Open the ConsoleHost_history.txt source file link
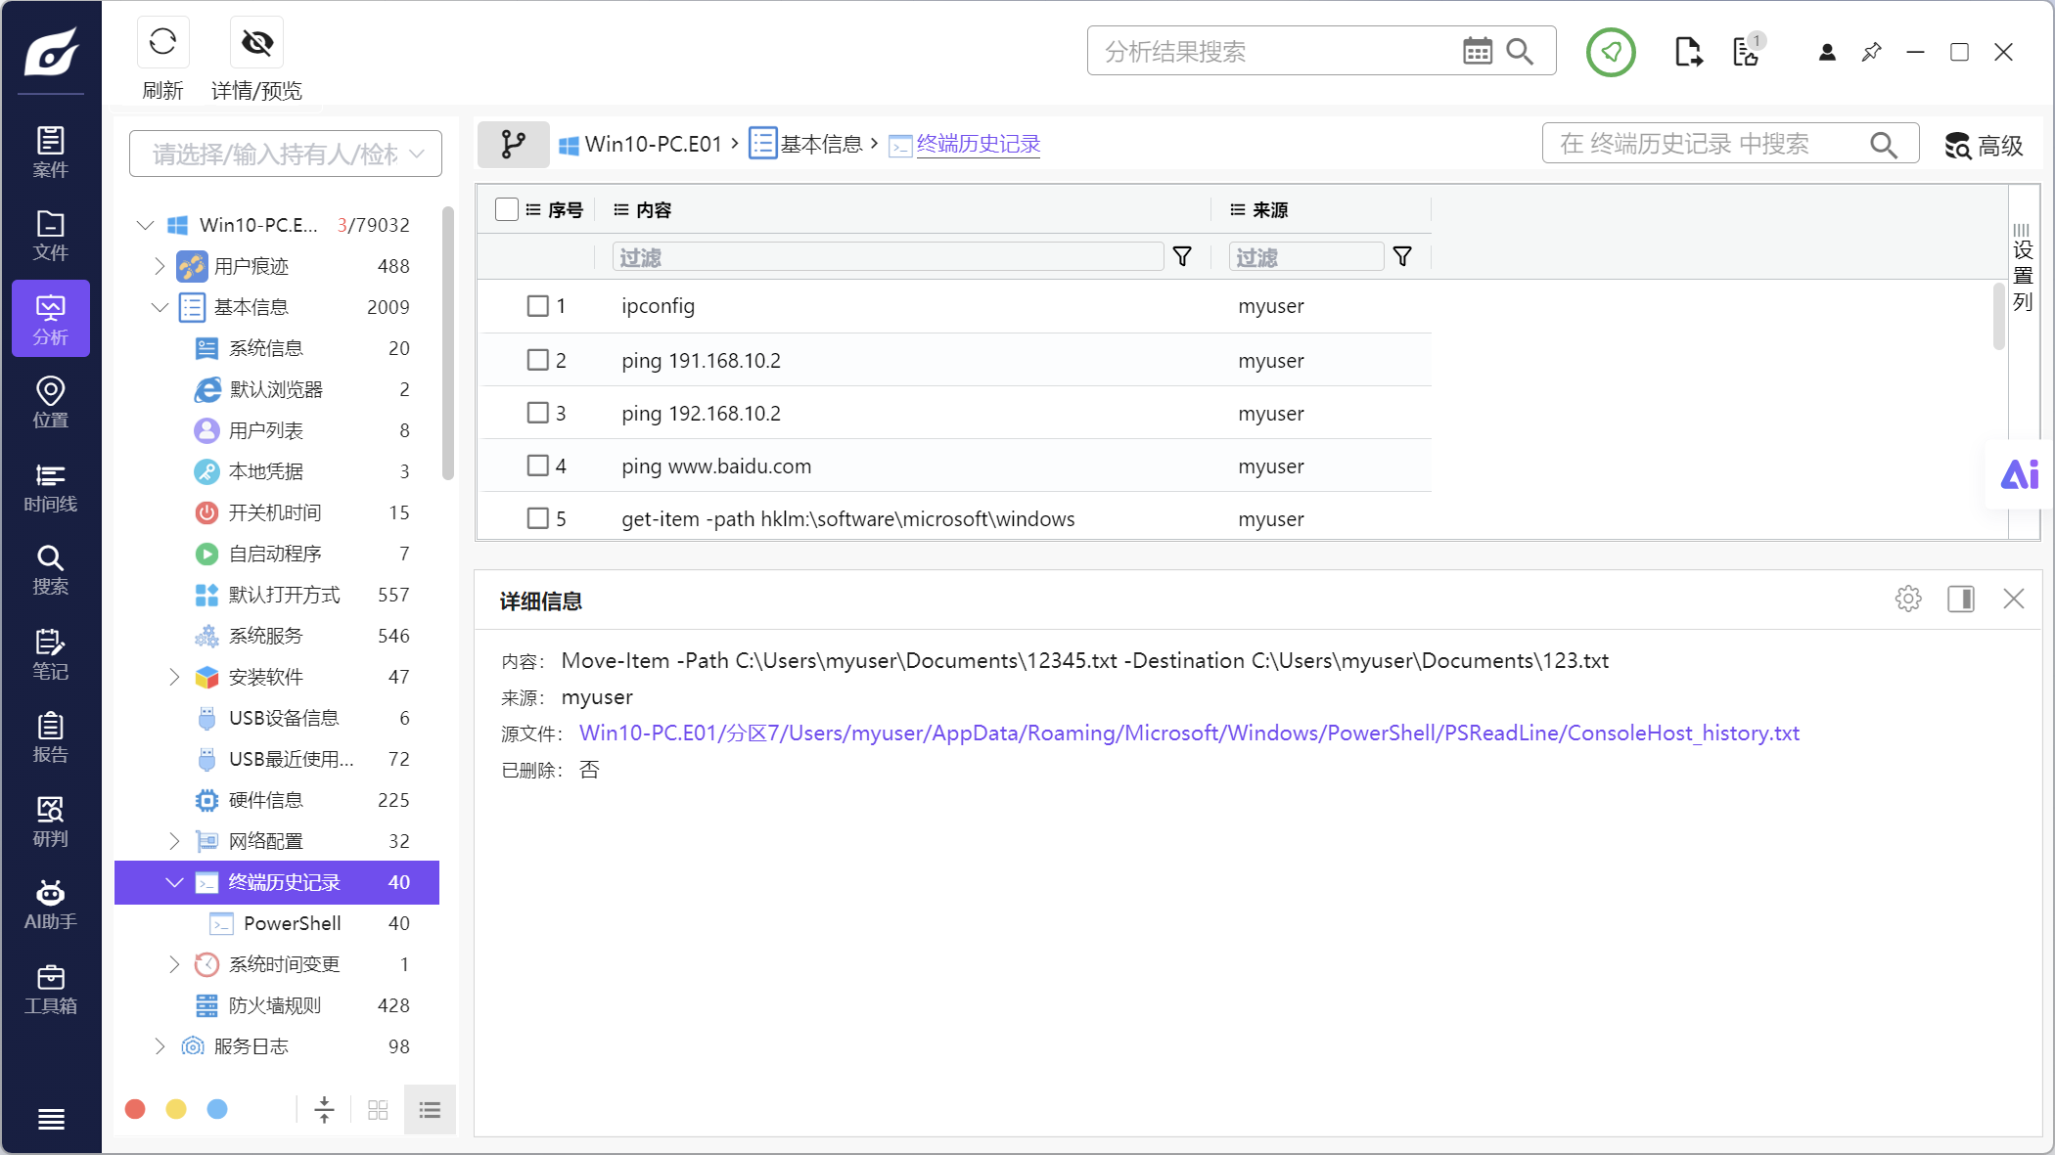Screen dimensions: 2055x1155 tap(1189, 733)
